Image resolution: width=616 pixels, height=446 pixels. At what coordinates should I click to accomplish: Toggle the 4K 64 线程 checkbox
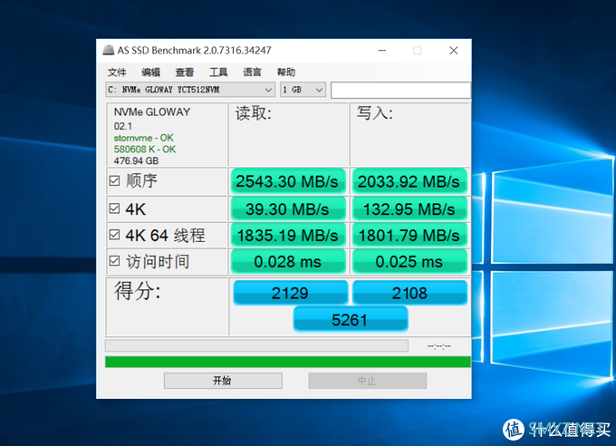tap(114, 235)
